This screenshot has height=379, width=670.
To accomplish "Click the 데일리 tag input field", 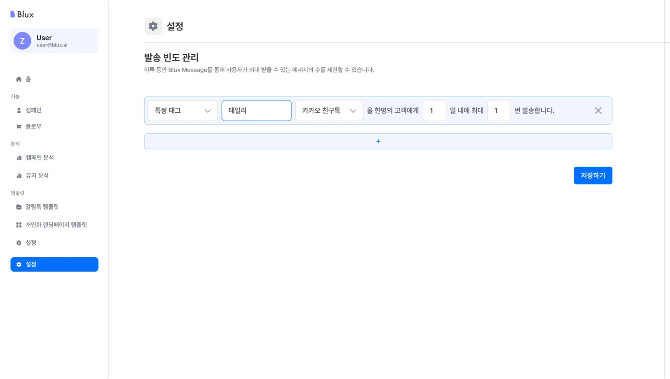I will click(256, 111).
